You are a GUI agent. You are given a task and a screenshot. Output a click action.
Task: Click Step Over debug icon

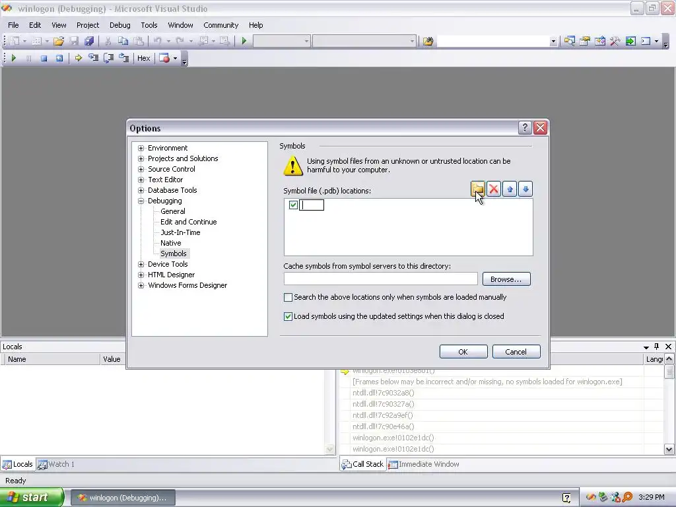109,58
